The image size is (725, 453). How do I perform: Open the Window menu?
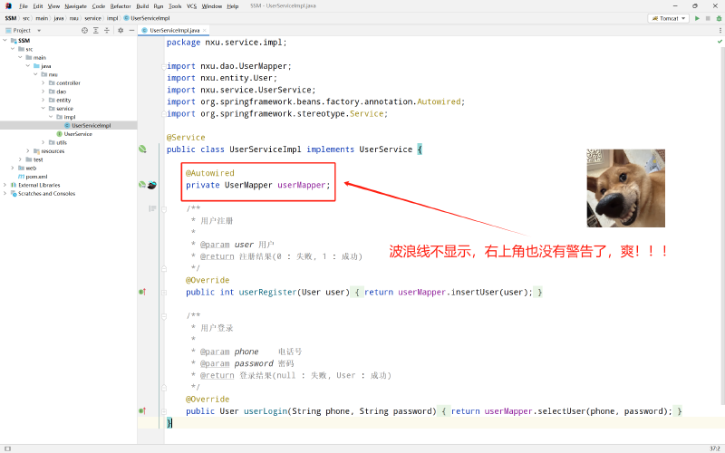pyautogui.click(x=212, y=6)
